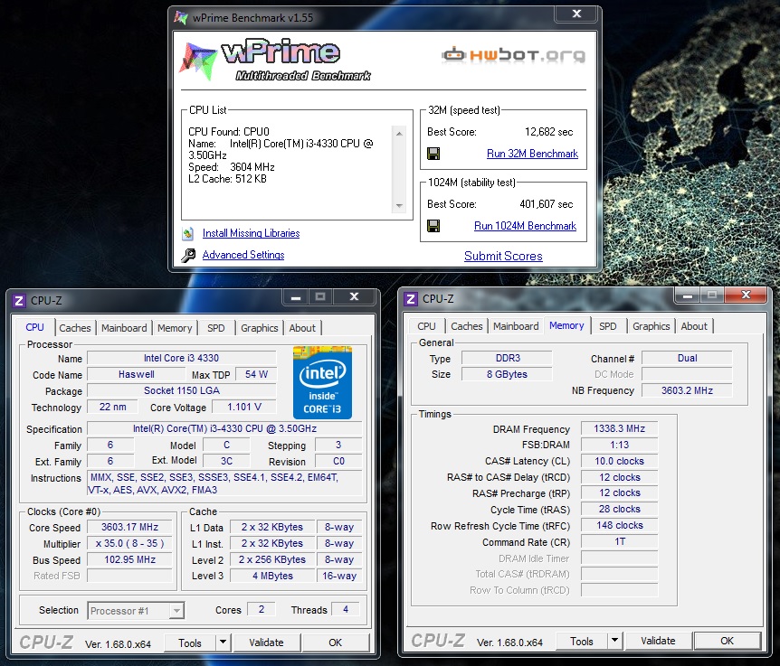Viewport: 780px width, 666px height.
Task: Click the Bus Speed value 102.95 MHz
Action: [129, 559]
